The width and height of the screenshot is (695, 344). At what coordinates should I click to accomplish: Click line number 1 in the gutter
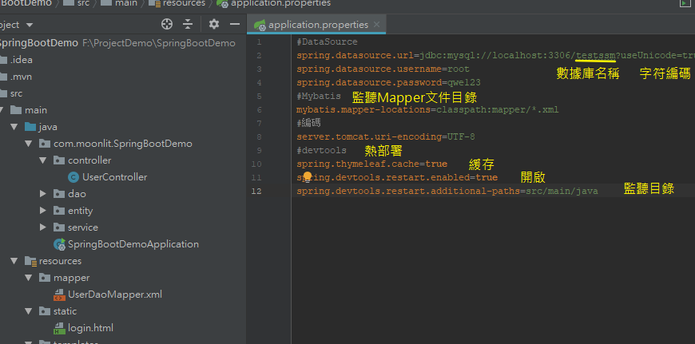259,42
